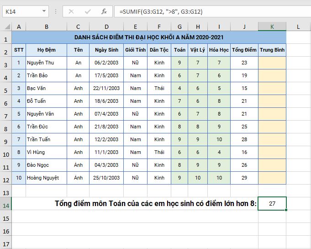Click the Họ Đệm header cell
This screenshot has width=311, height=249.
47,50
